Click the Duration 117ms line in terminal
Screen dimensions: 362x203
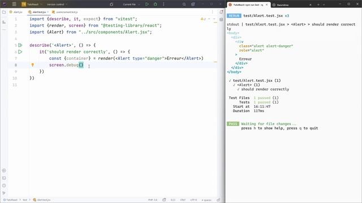[248, 111]
